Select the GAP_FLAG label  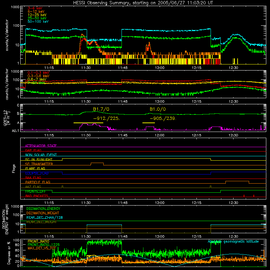pos(33,150)
